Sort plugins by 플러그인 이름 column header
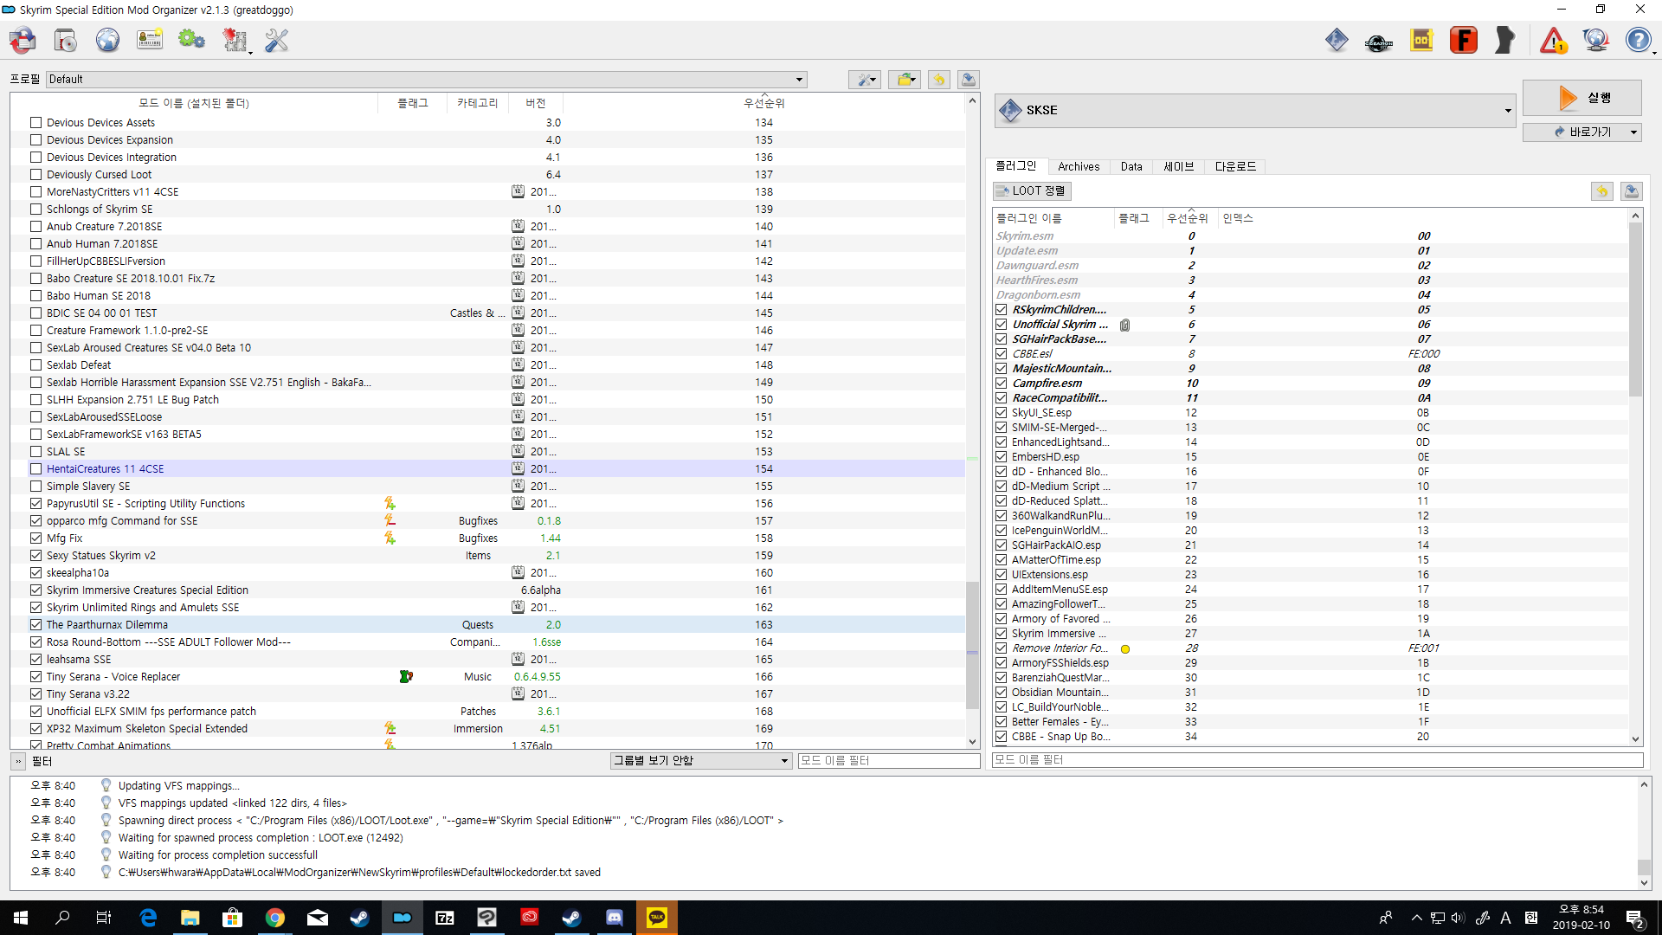1662x935 pixels. click(x=1053, y=218)
